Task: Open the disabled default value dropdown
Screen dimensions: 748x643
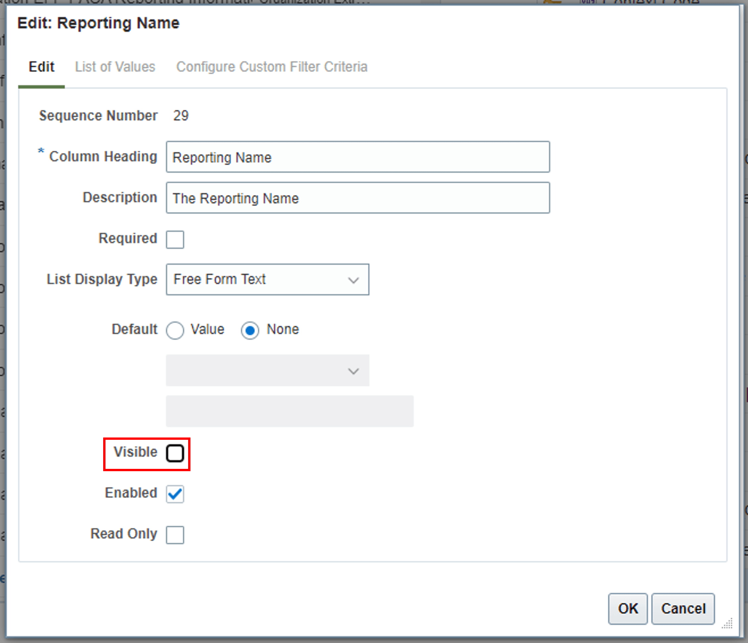Action: tap(267, 371)
